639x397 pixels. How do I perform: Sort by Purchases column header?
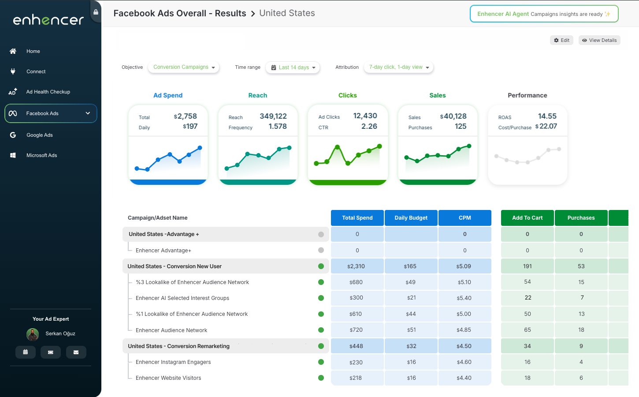point(581,218)
